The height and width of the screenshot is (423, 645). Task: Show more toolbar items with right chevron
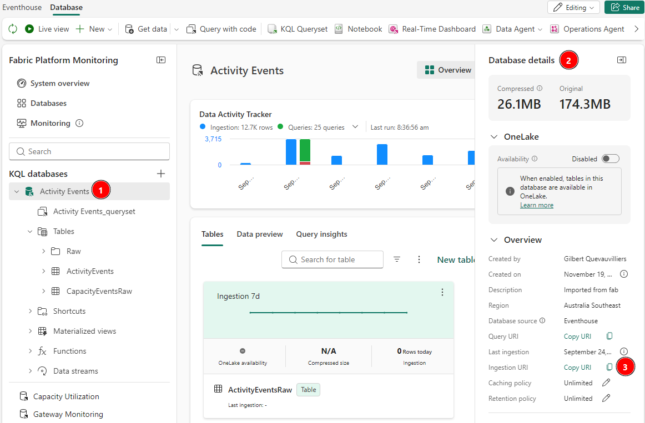[636, 29]
